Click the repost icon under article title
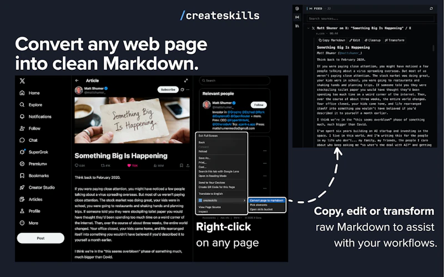The width and height of the screenshot is (444, 277). tap(103, 166)
